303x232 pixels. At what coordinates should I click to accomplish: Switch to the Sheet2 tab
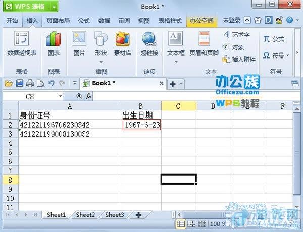(85, 215)
